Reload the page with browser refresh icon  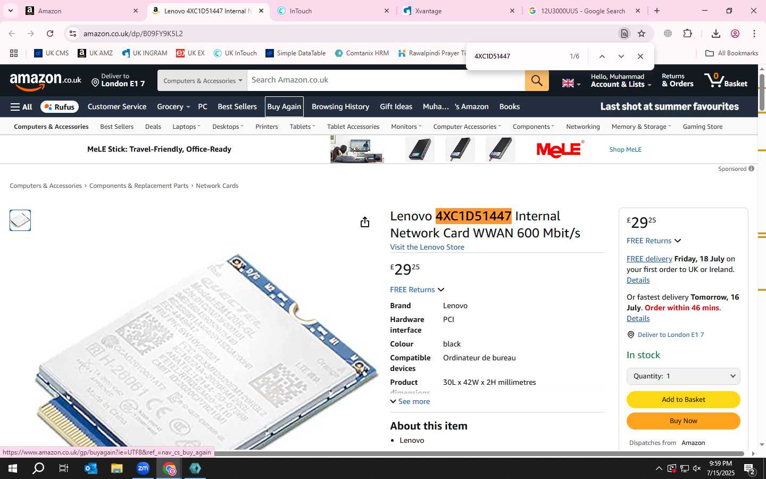50,34
